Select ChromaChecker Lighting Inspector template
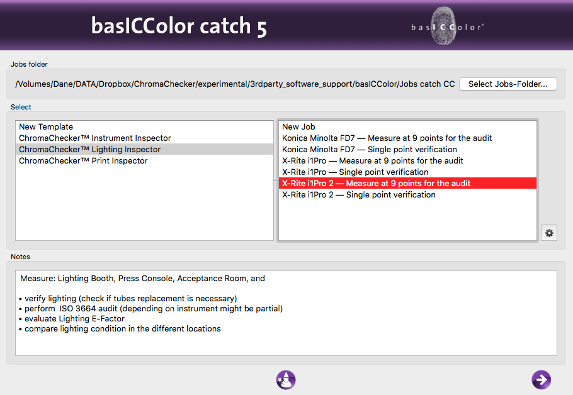Image resolution: width=573 pixels, height=395 pixels. tap(144, 149)
